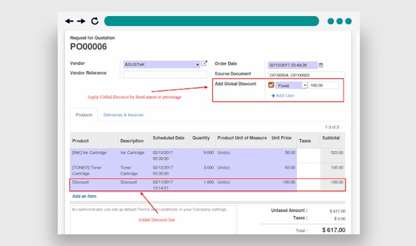Click the 1-3 of 3 pager text
Screen dimensions: 416x246
[332, 127]
